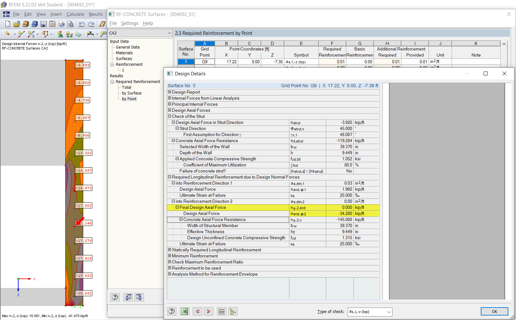516x320 pixels.
Task: Open the Calculate menu
Action: click(75, 14)
